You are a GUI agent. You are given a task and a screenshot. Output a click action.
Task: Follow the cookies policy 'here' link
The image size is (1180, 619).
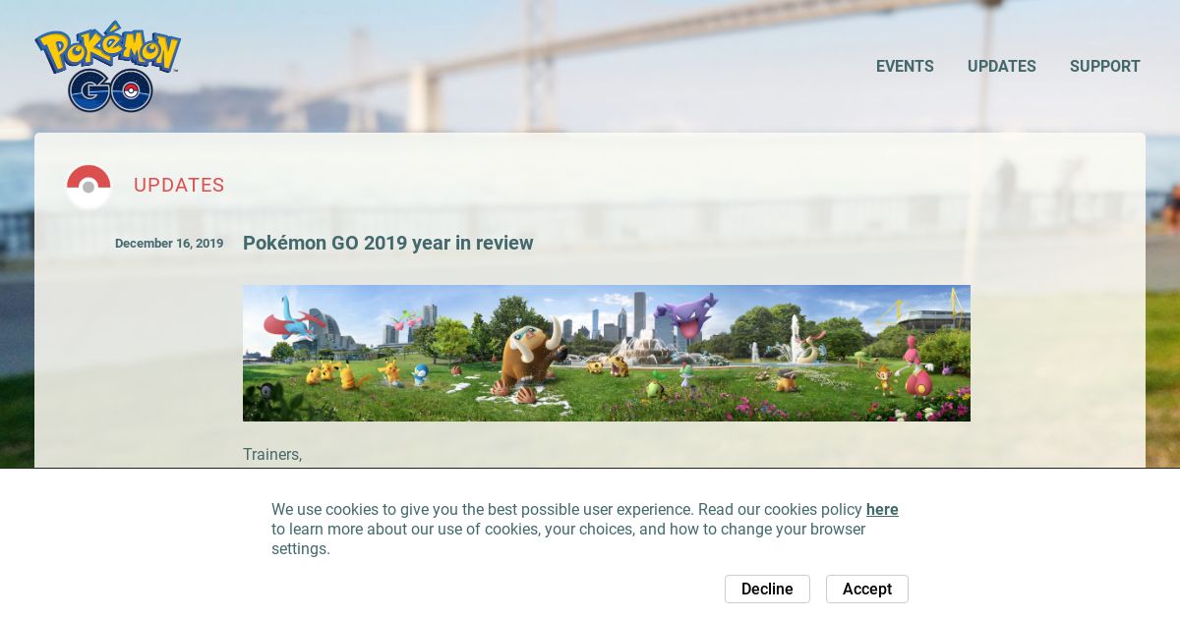[x=882, y=509]
